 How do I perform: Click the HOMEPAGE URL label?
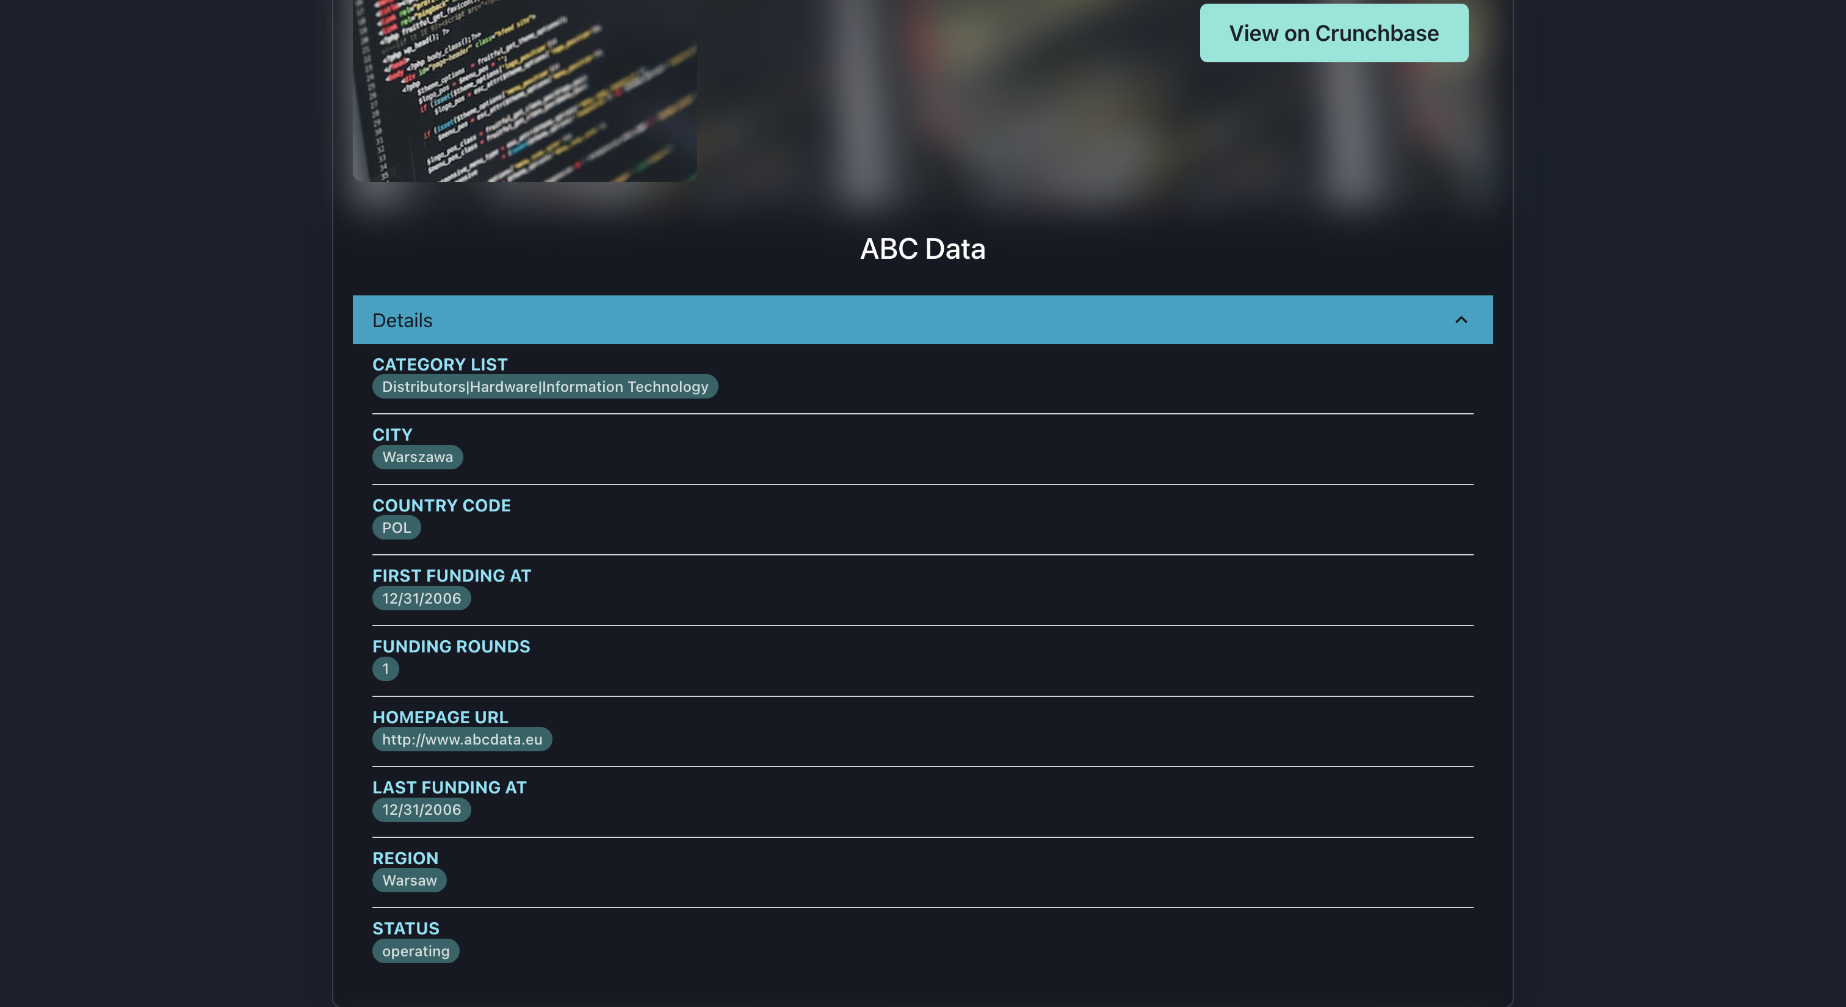tap(440, 717)
